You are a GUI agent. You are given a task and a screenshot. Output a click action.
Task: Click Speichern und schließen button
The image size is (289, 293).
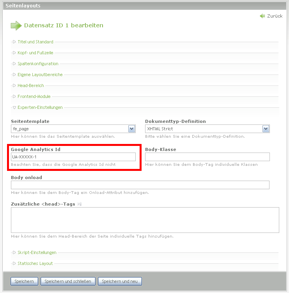pos(68,281)
